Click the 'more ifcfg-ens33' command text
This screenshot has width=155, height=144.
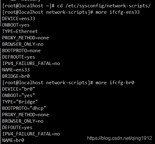coord(117,12)
